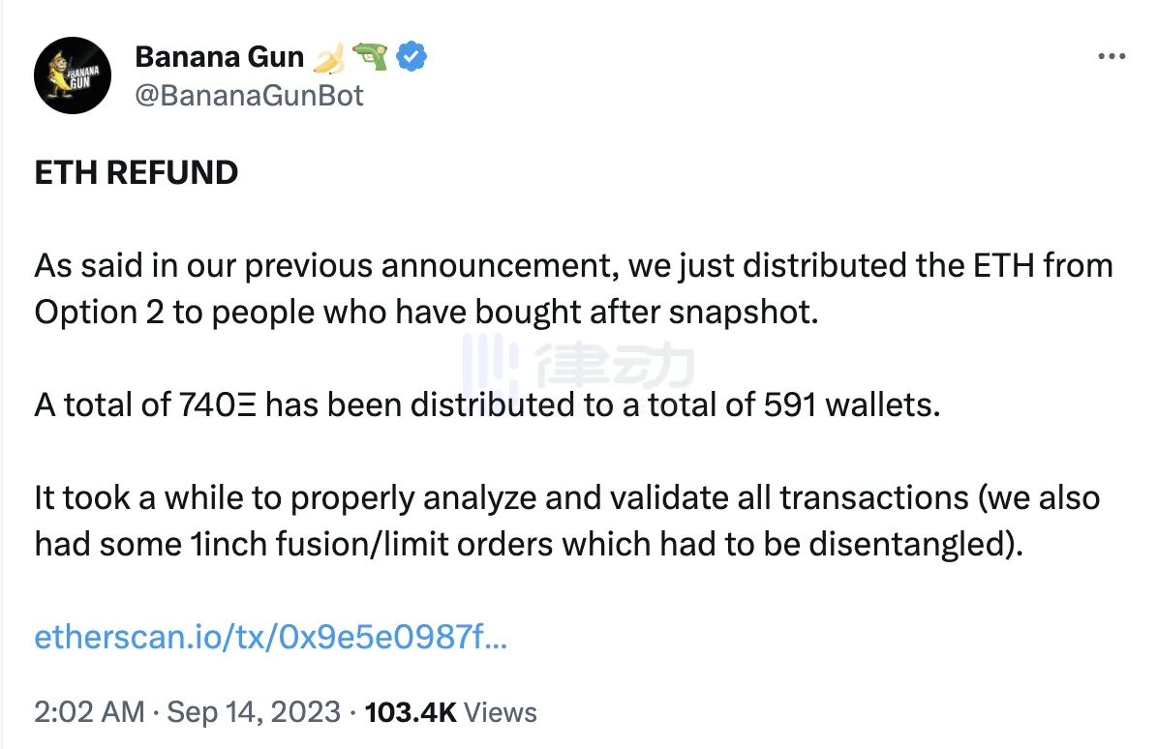
Task: Click the Views label next to the count
Action: tap(499, 712)
